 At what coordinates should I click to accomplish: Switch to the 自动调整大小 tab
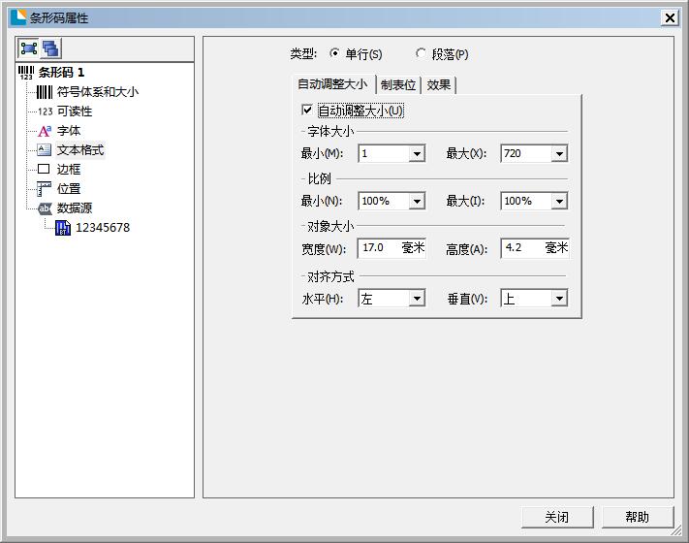[332, 84]
